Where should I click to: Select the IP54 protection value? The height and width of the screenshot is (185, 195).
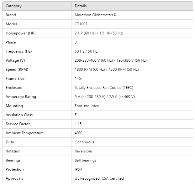coord(79,169)
